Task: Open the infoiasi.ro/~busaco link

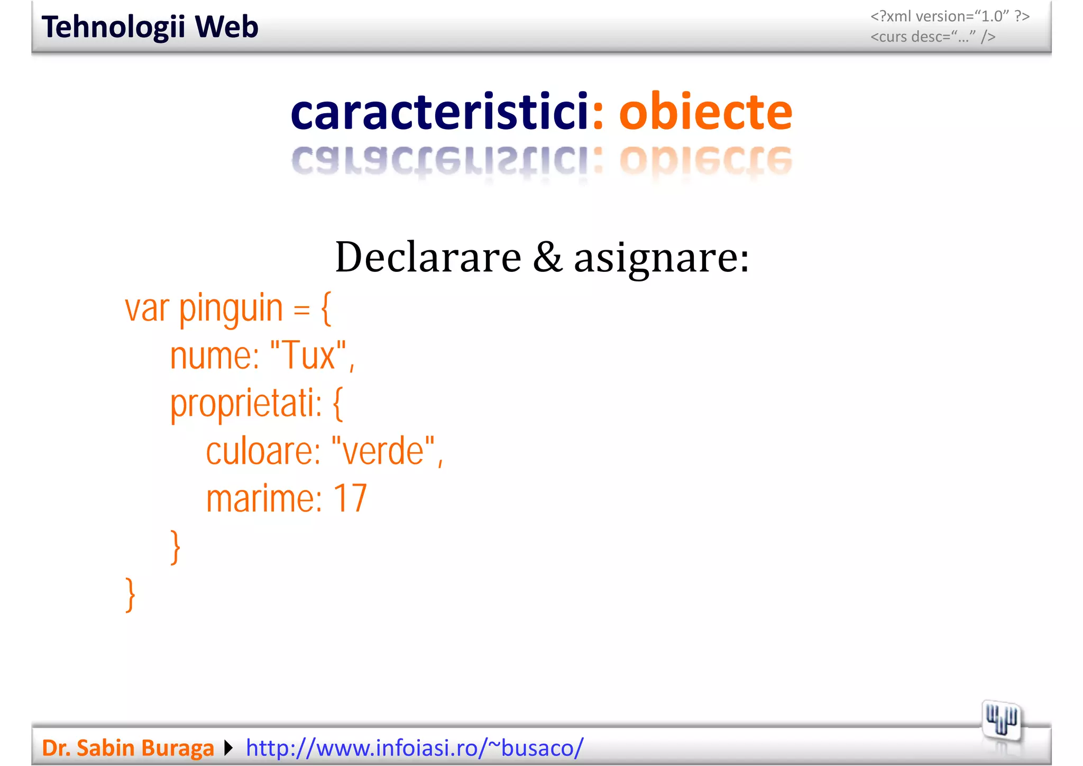Action: click(415, 748)
